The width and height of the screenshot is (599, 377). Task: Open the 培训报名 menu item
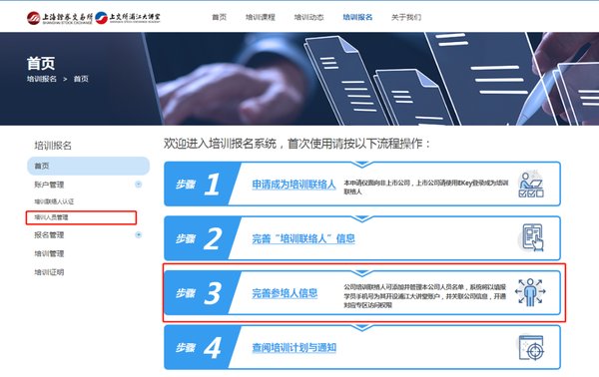click(357, 17)
